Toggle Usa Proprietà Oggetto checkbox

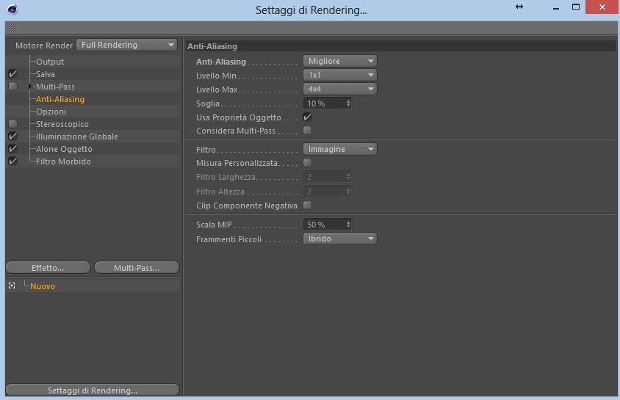[307, 117]
